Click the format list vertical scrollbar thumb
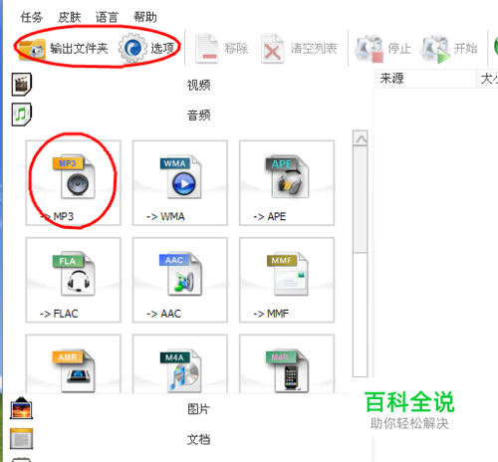Viewport: 498px width, 462px height. coord(361,199)
